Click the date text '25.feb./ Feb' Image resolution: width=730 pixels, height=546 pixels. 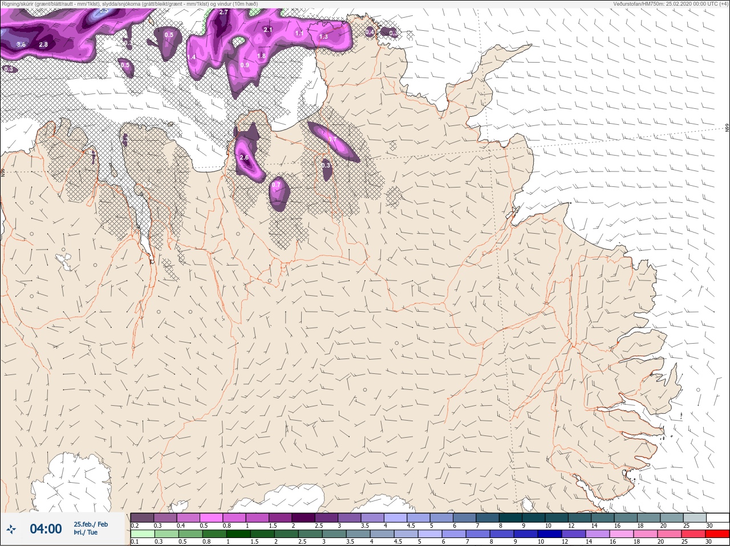click(x=91, y=524)
